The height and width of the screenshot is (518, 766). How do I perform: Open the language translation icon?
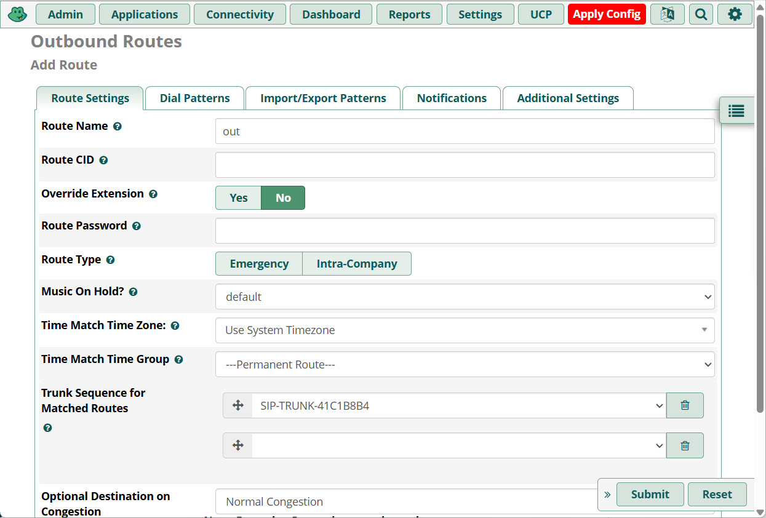click(x=667, y=14)
